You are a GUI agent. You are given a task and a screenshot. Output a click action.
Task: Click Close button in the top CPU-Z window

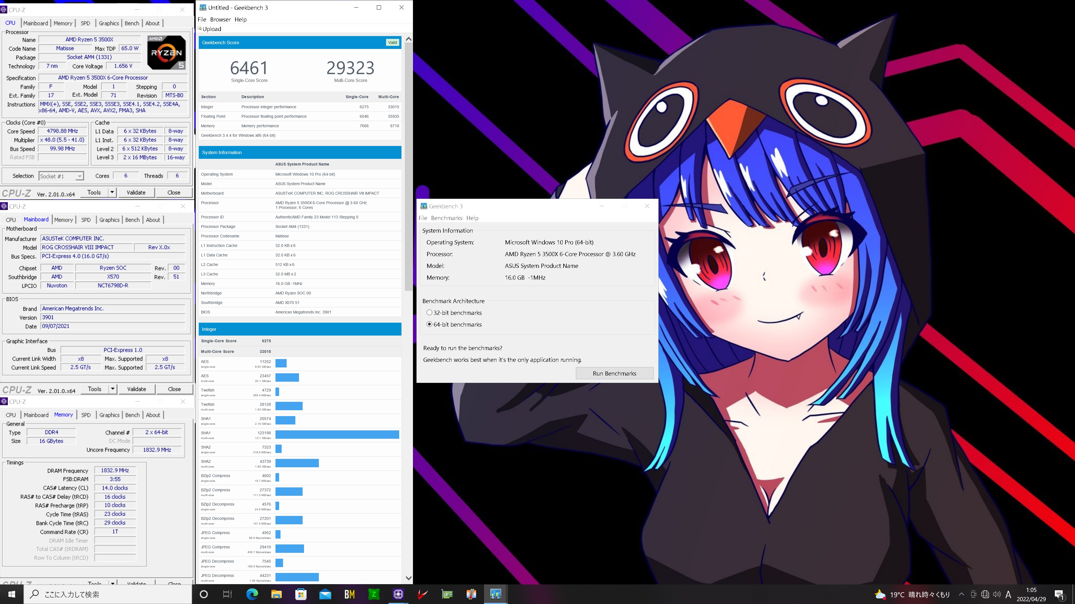174,193
